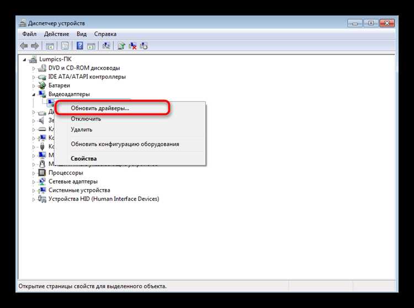Click the Forward arrow toolbar icon
Image resolution: width=414 pixels, height=308 pixels.
(35, 46)
